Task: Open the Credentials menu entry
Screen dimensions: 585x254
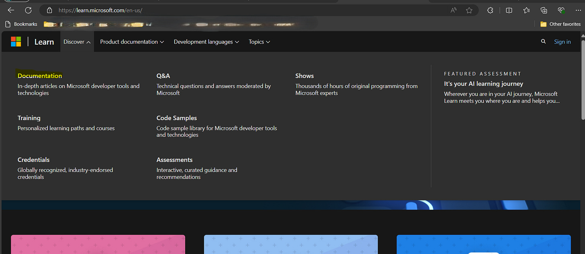Action: 34,160
